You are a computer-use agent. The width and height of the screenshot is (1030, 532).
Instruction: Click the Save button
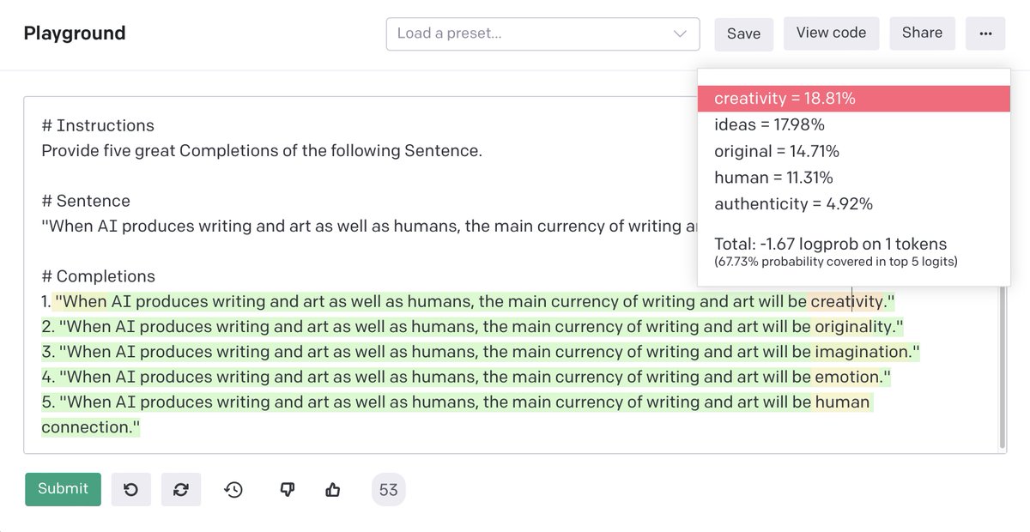point(743,34)
